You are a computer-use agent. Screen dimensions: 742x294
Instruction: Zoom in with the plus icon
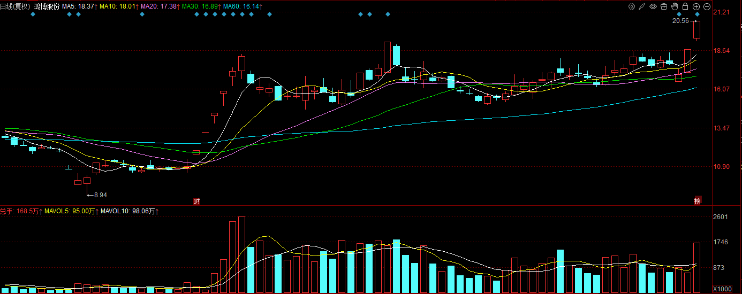[696, 6]
